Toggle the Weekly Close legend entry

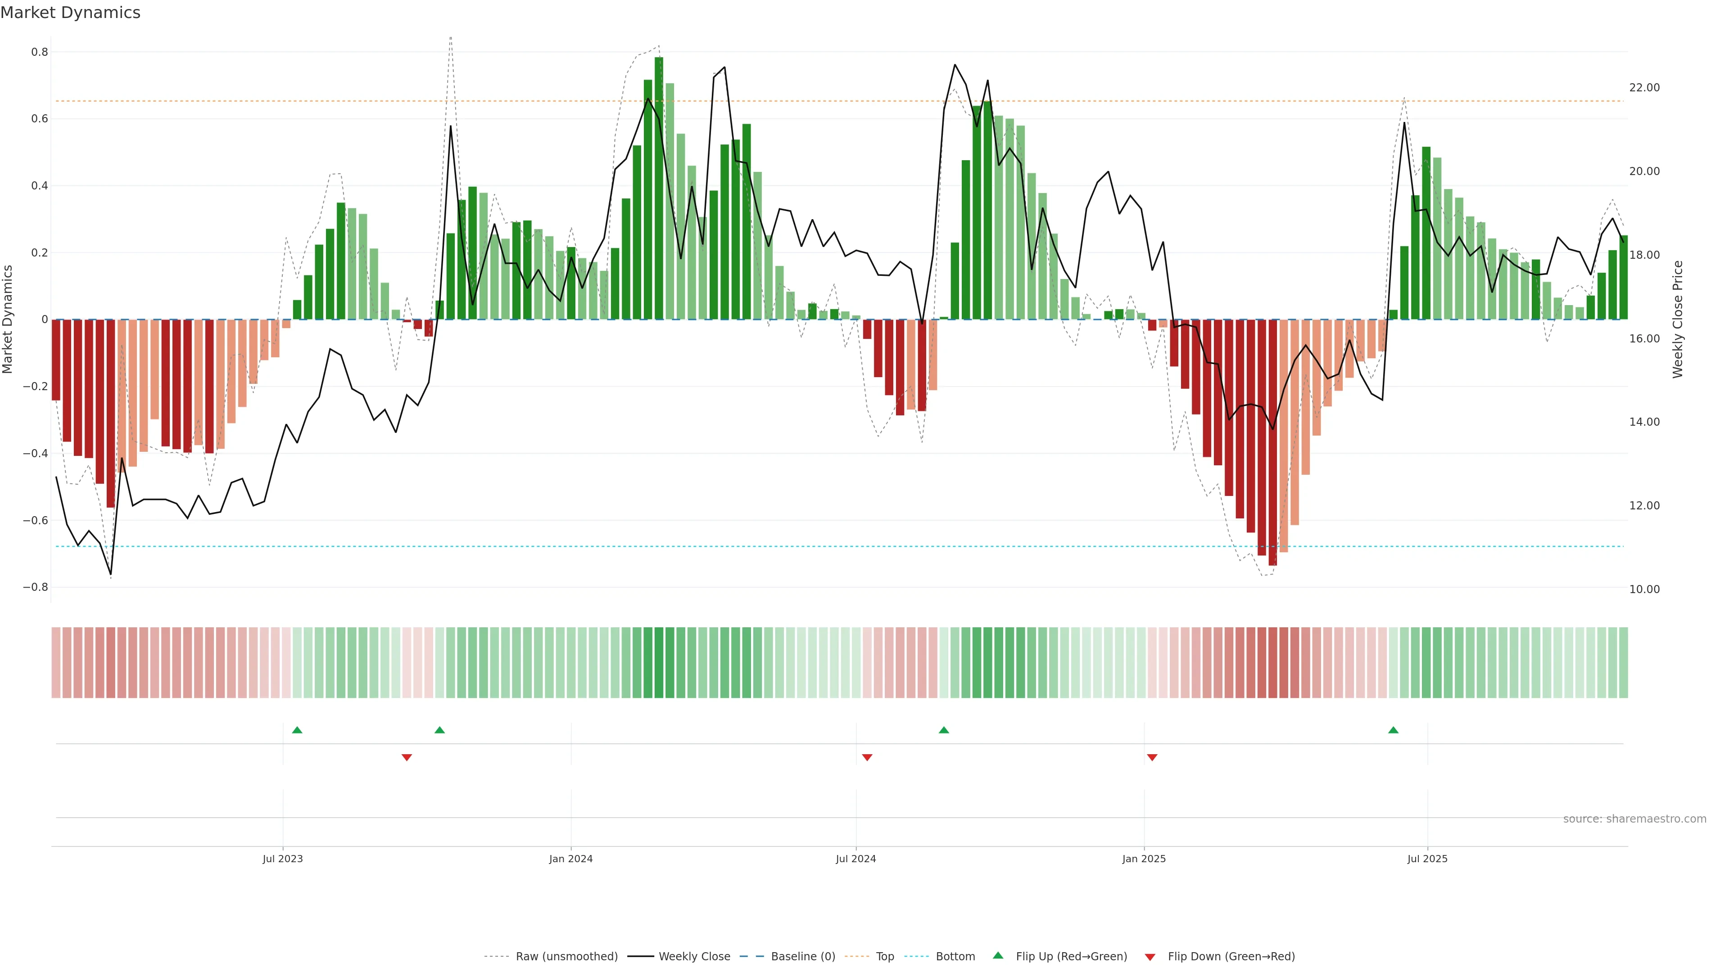[694, 957]
